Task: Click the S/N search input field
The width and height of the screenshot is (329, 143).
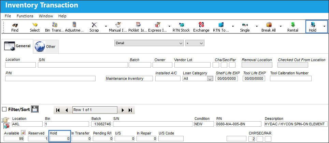Action: pyautogui.click(x=83, y=65)
